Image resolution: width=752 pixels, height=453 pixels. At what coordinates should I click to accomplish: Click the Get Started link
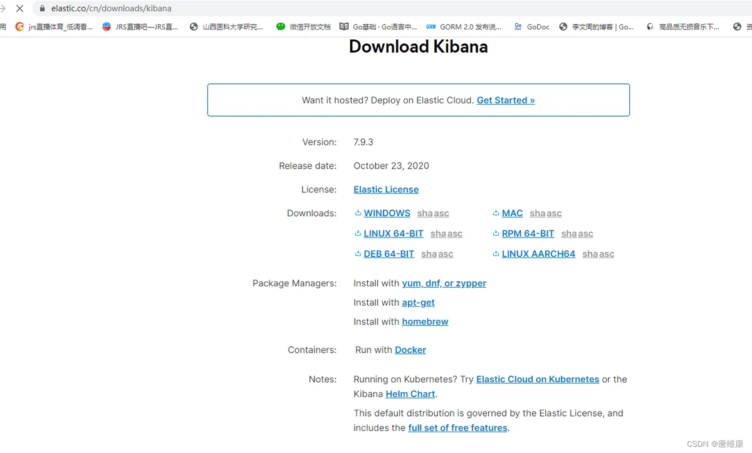coord(505,100)
